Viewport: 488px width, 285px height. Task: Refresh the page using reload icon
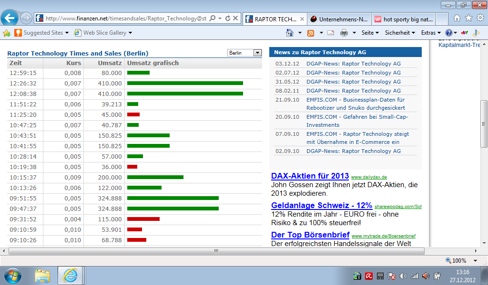(x=228, y=19)
